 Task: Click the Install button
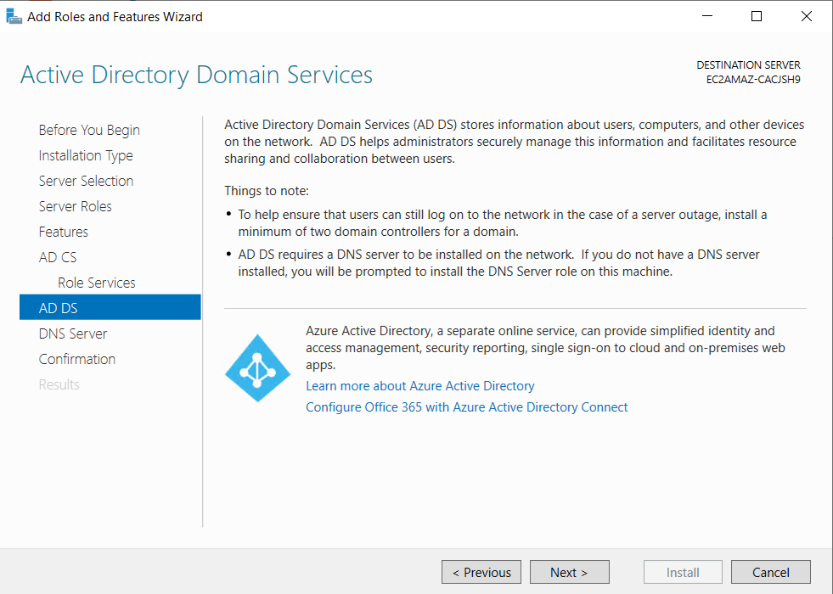click(683, 572)
